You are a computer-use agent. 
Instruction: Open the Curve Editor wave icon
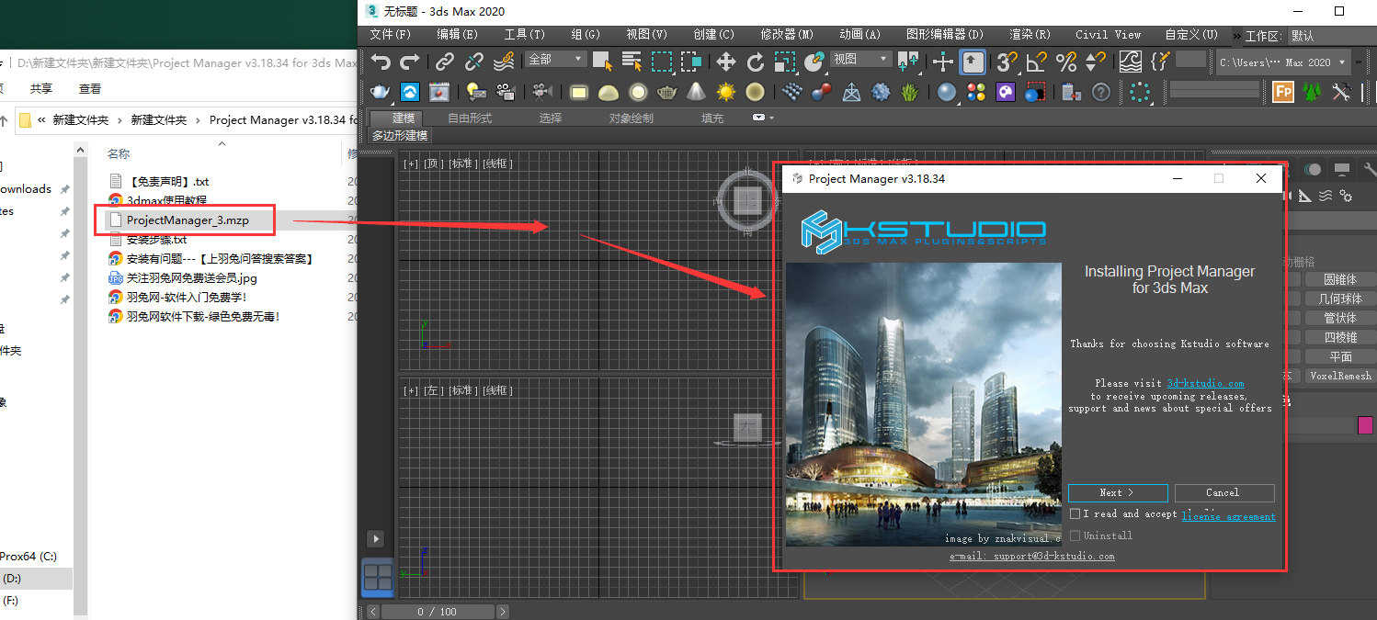(1131, 62)
